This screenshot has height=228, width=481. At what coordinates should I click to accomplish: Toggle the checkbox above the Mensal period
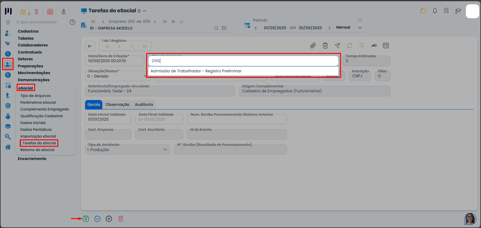click(x=360, y=20)
